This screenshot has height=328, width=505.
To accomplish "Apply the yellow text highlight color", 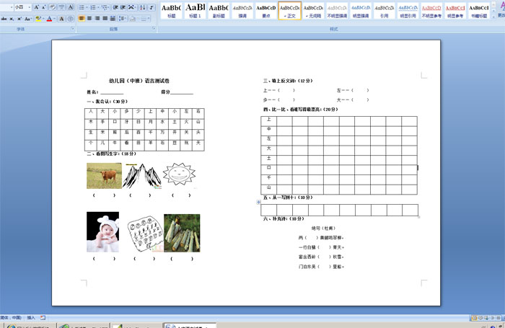I will click(x=38, y=19).
